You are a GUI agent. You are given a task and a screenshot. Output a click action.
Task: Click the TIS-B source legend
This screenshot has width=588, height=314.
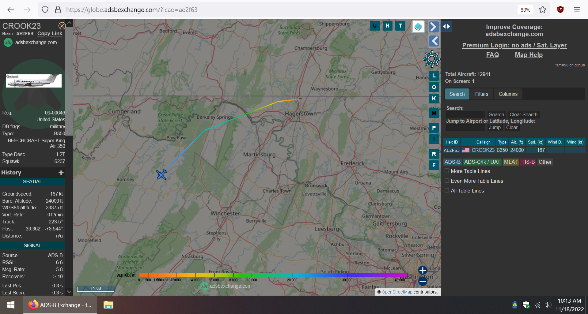(528, 162)
